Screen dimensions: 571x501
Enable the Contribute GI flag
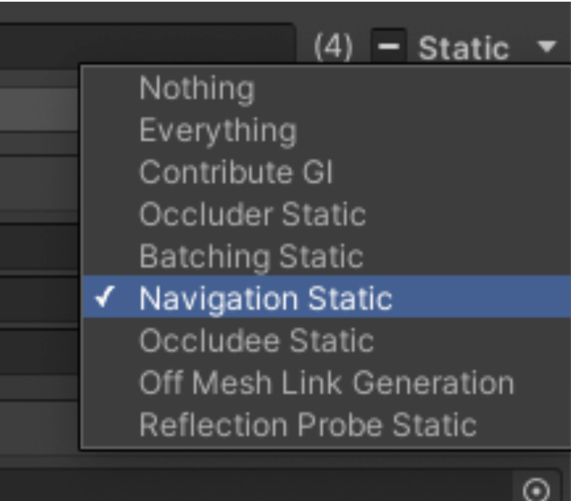pos(236,172)
